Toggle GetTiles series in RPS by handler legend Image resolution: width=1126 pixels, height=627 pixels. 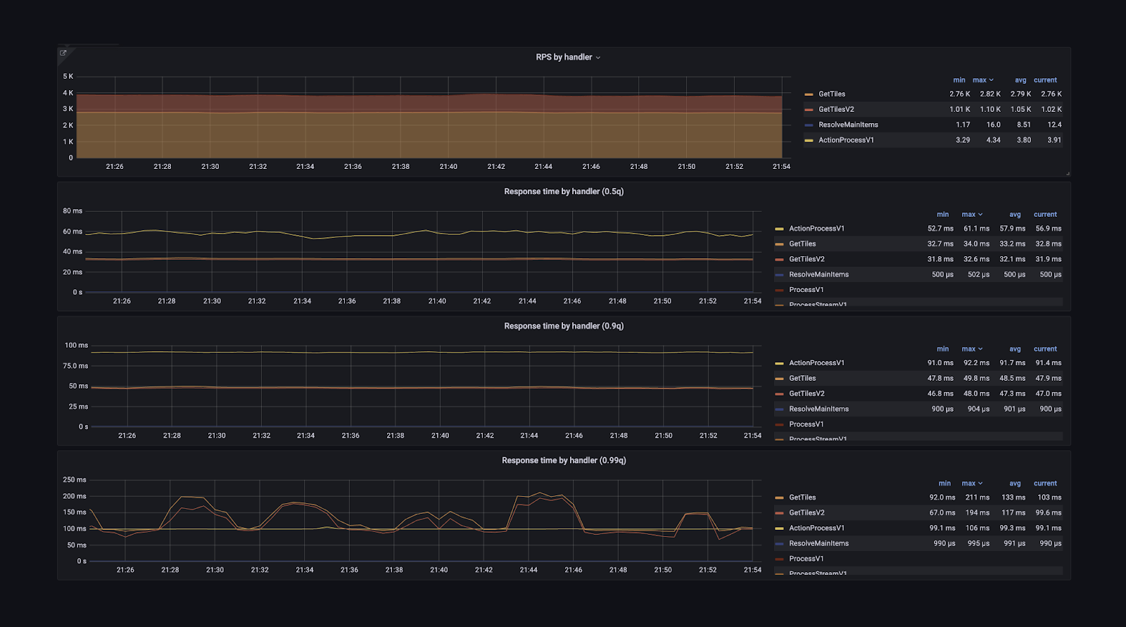pos(832,94)
